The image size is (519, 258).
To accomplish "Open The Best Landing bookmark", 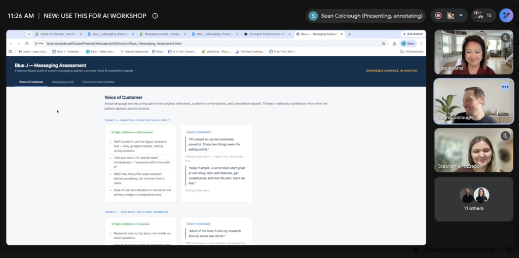I will (250, 52).
